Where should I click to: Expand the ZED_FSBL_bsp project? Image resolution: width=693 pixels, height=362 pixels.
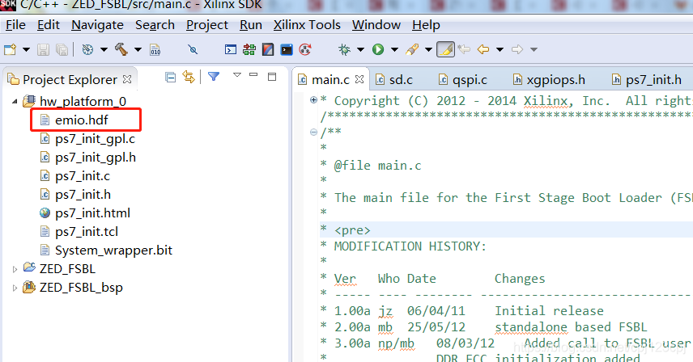(x=15, y=288)
